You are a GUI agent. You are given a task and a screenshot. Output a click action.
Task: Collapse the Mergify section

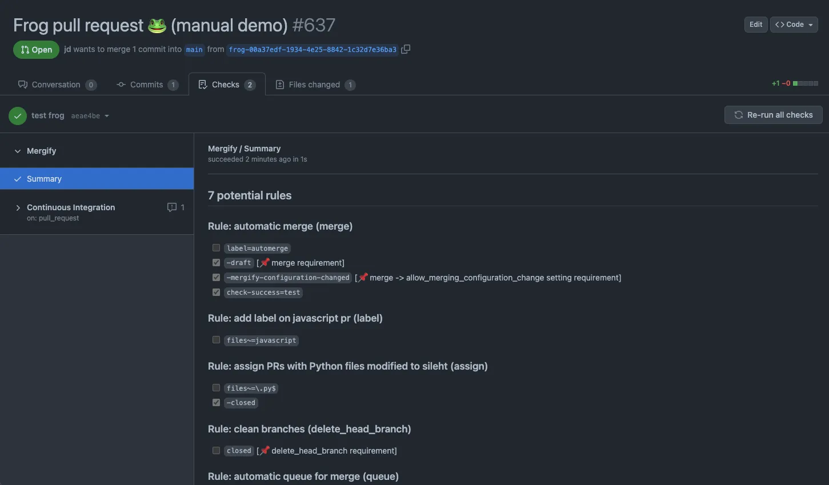pyautogui.click(x=17, y=151)
